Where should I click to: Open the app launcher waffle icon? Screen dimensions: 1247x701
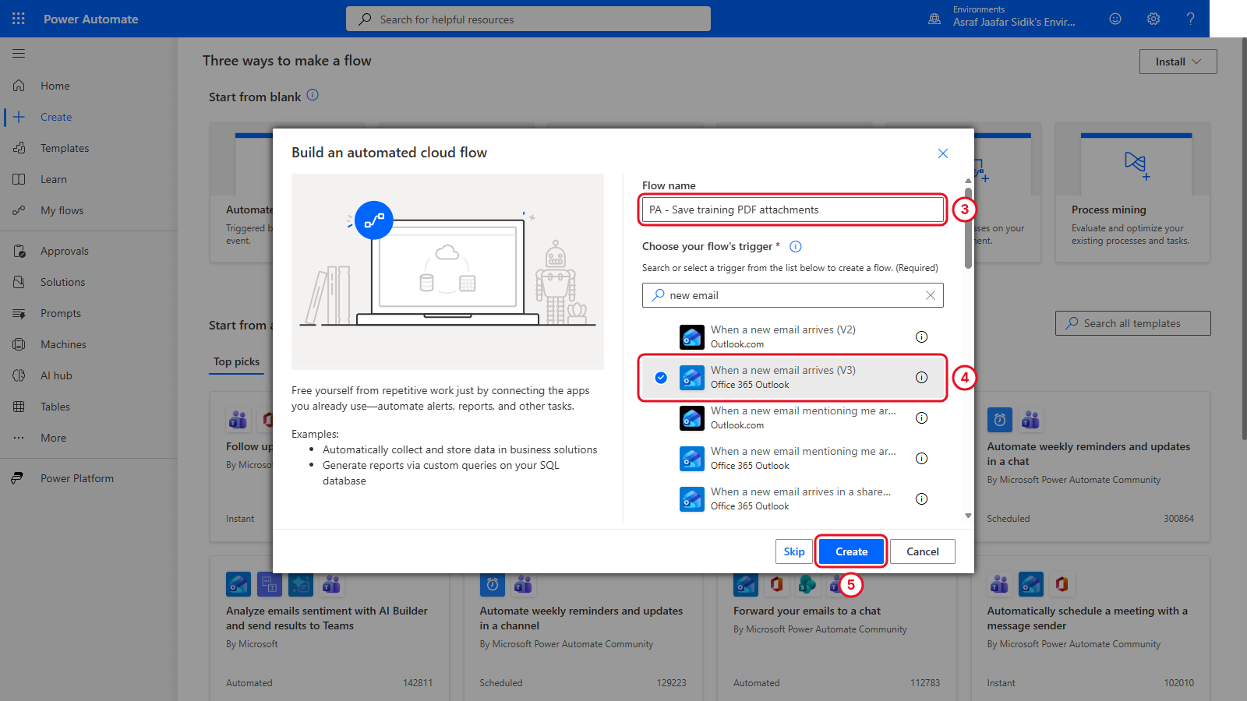click(x=19, y=19)
